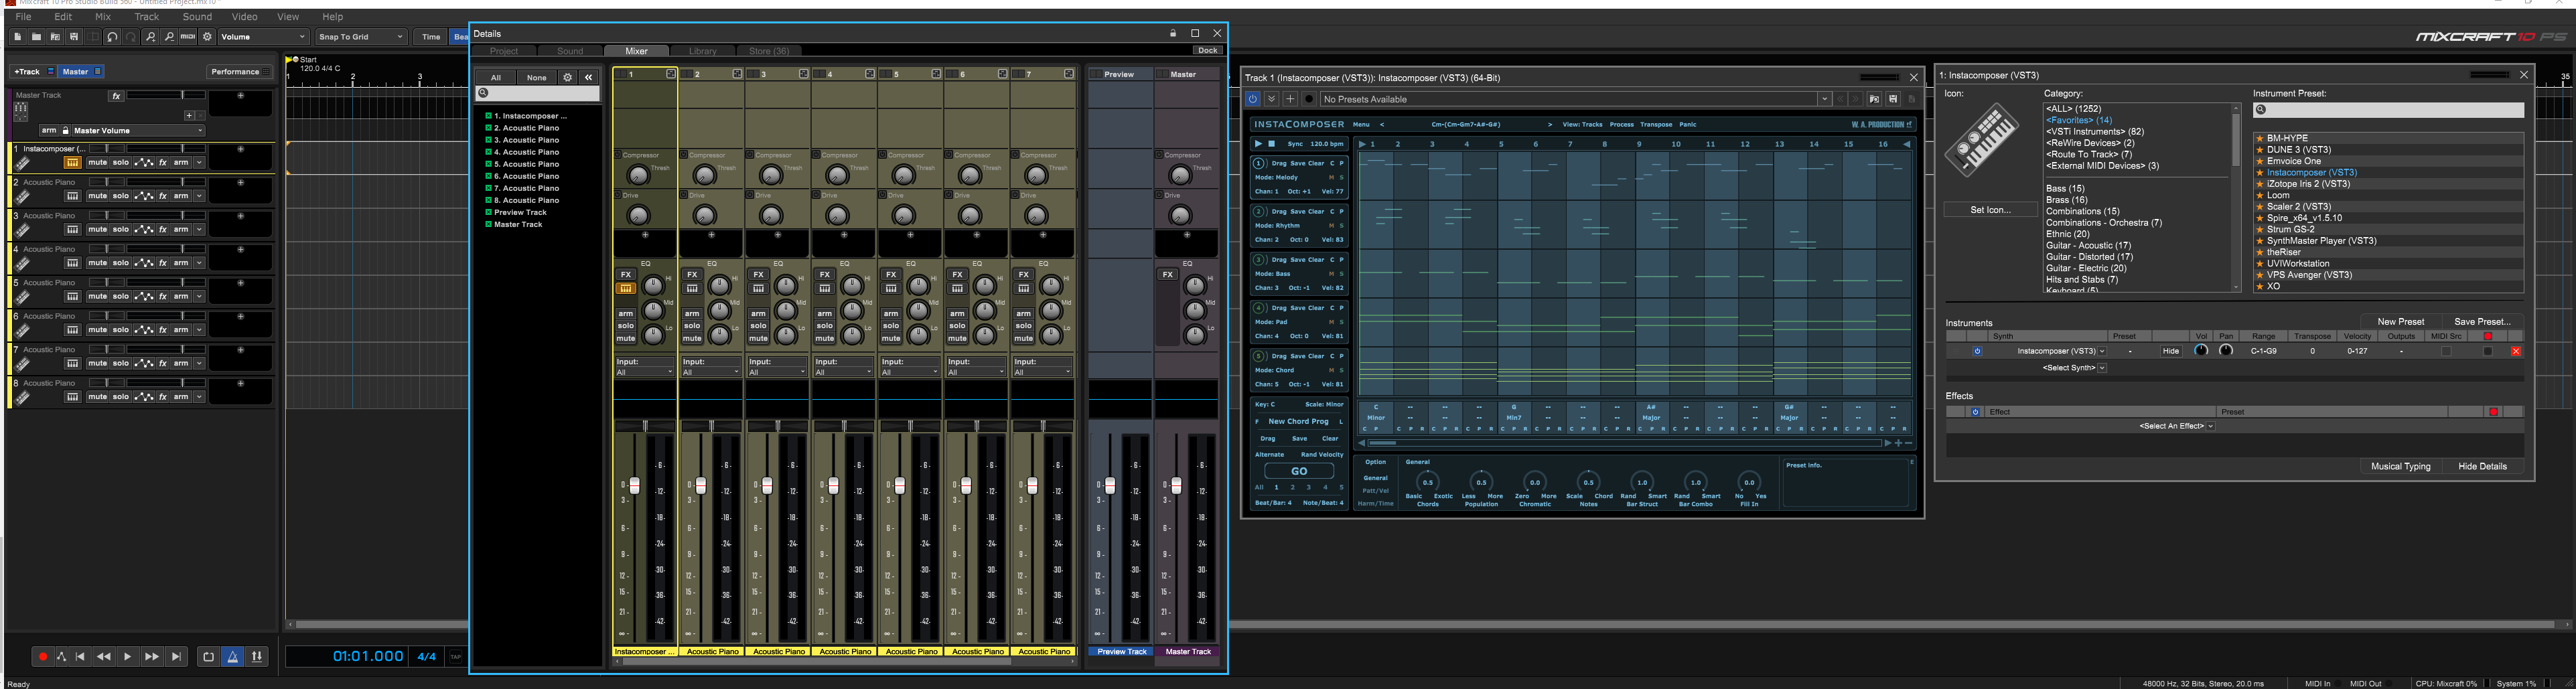This screenshot has width=2576, height=689.
Task: Click automation icon on track 2
Action: click(144, 196)
